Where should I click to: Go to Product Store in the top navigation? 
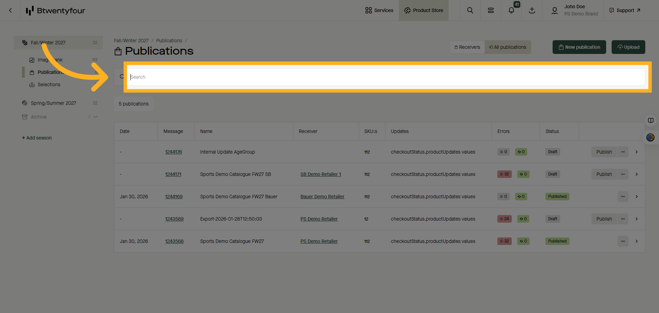coord(424,10)
